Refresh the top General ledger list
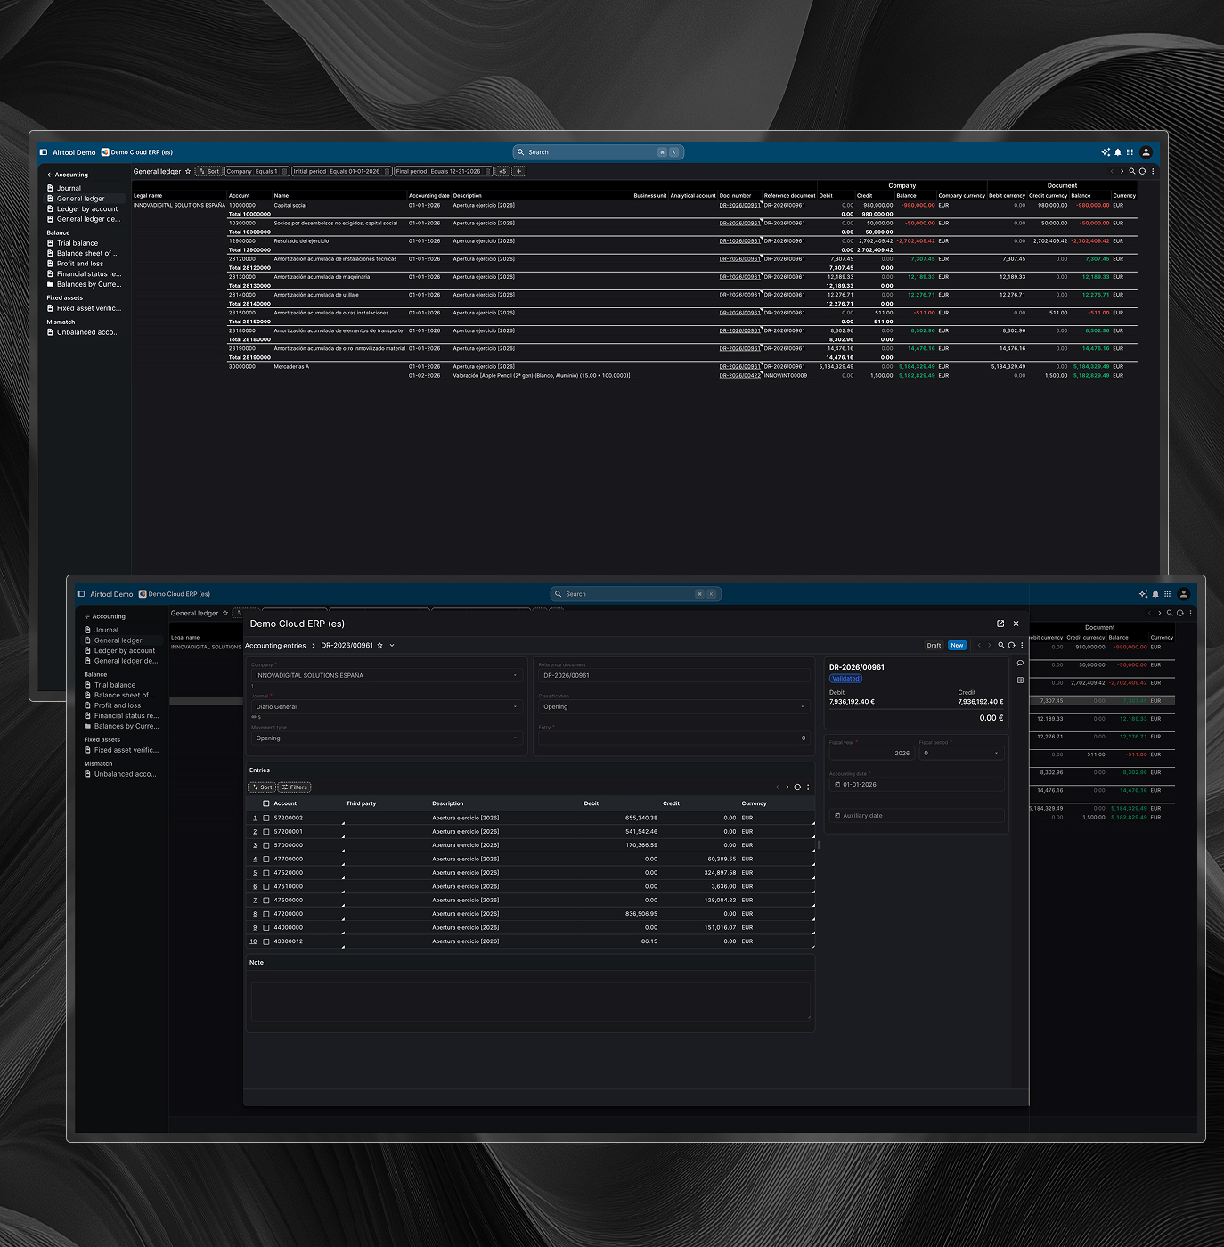The height and width of the screenshot is (1247, 1224). [x=1142, y=171]
